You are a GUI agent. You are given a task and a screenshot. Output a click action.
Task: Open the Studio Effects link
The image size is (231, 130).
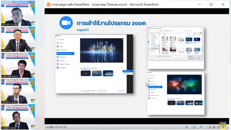point(121,91)
